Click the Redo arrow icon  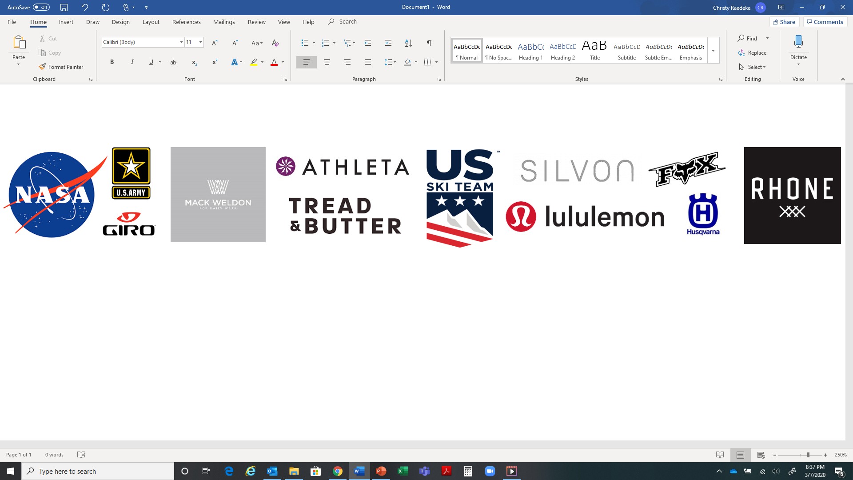point(105,7)
